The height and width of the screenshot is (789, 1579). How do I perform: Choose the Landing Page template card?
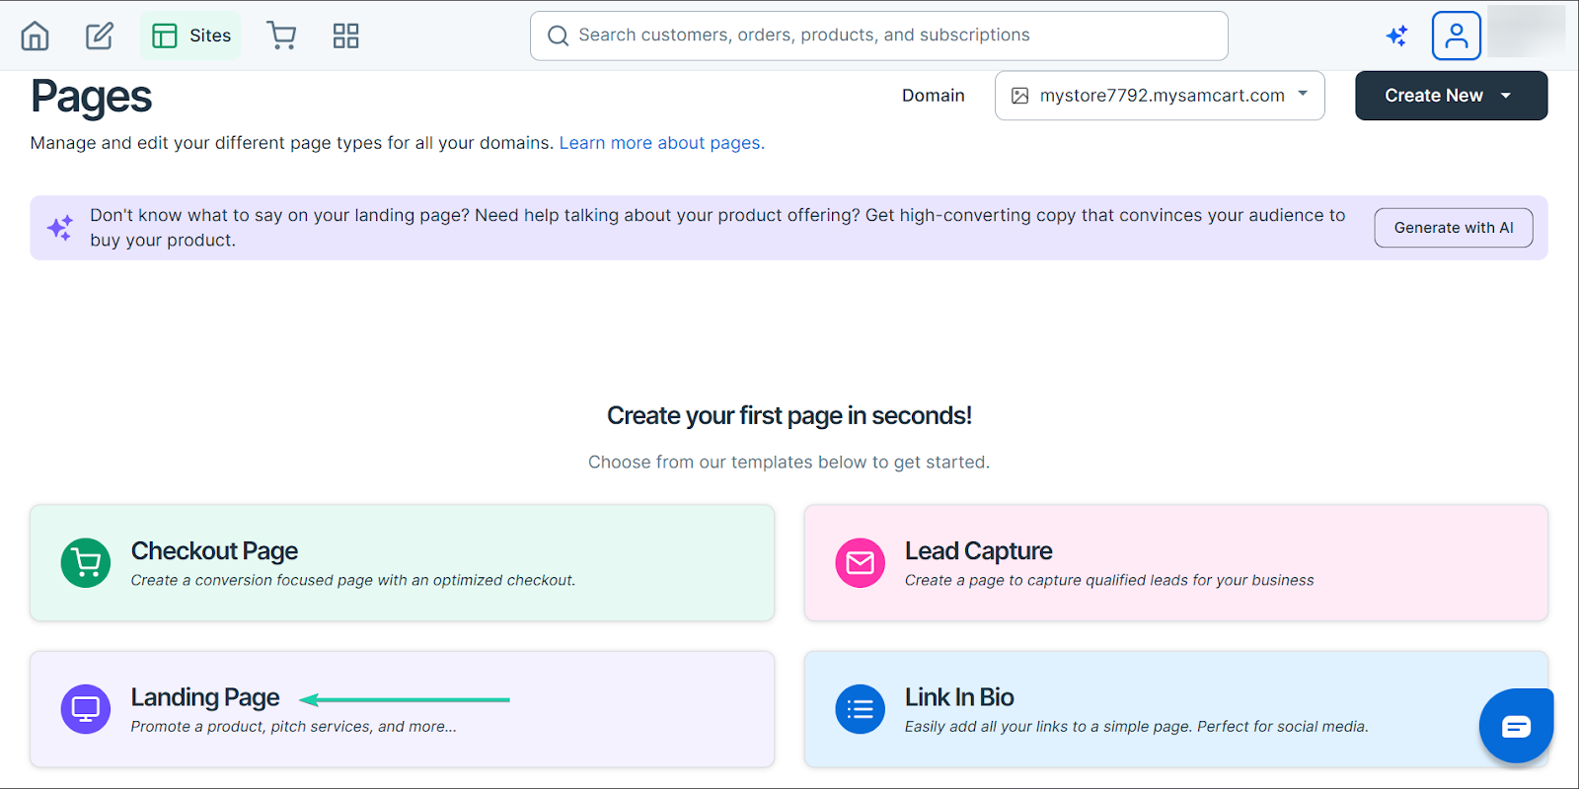point(402,709)
